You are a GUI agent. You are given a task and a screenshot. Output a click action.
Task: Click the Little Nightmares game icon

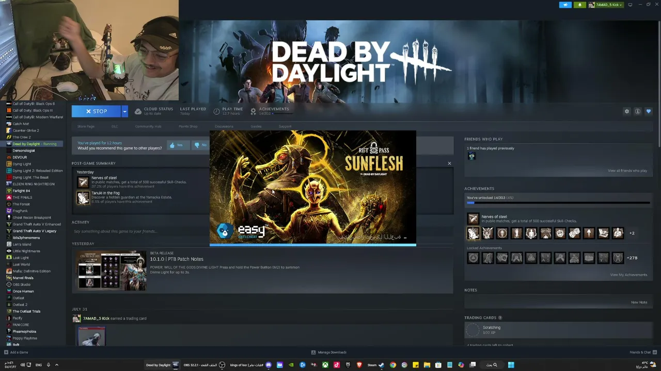pos(9,251)
